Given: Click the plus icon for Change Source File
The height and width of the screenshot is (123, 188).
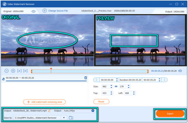Looking at the screenshot, I should coord(44,11).
